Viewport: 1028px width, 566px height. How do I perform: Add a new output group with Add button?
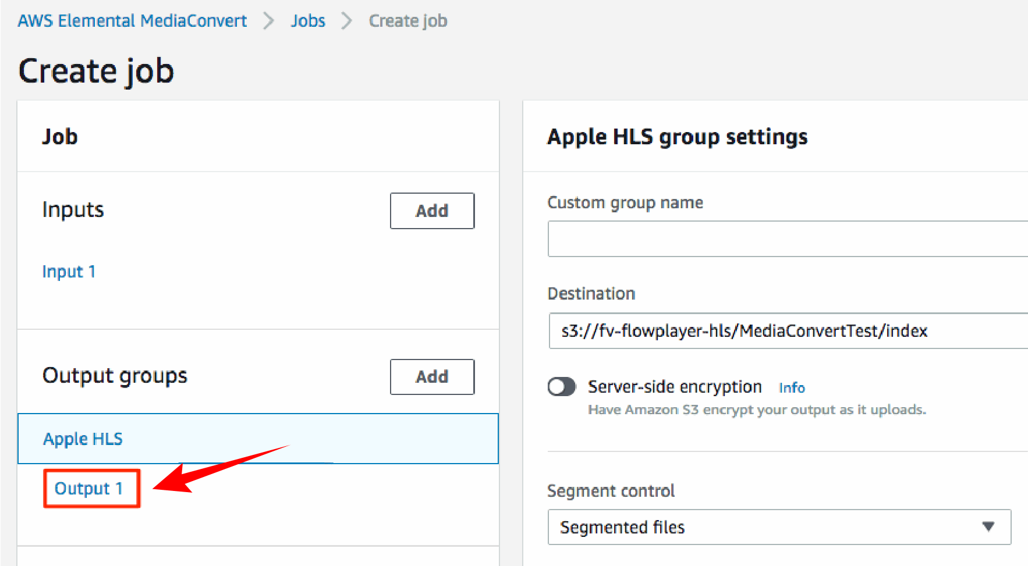pyautogui.click(x=432, y=377)
